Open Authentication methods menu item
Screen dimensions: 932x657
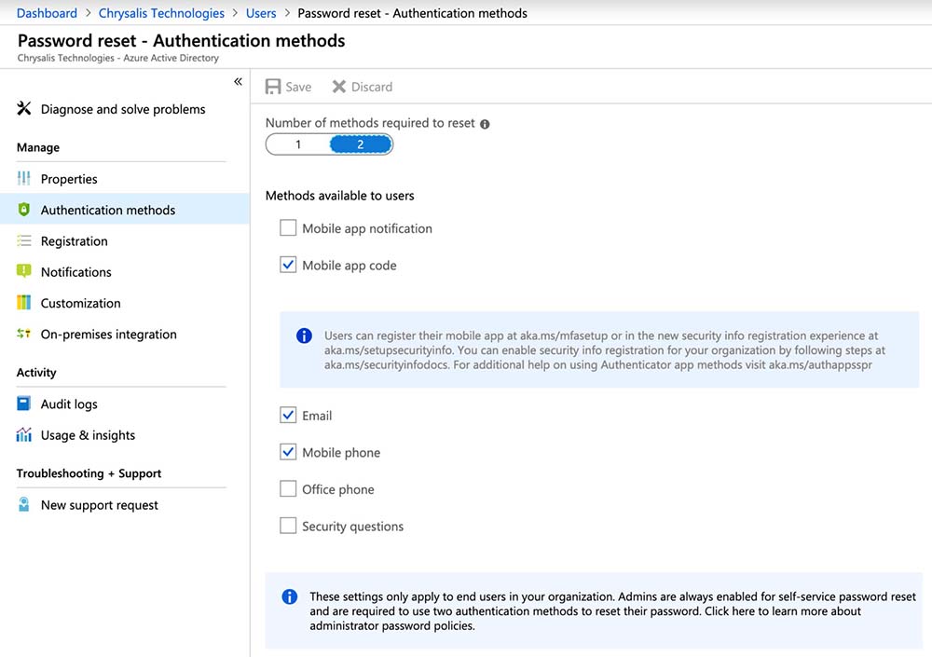click(107, 211)
